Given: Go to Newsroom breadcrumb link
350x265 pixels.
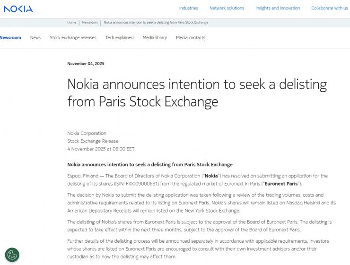Looking at the screenshot, I should (x=90, y=22).
